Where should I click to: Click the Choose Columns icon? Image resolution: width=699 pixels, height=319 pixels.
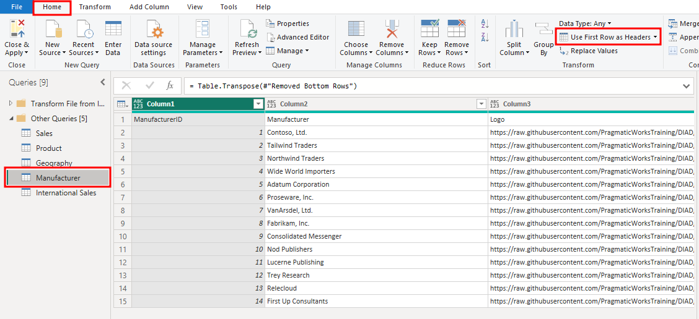[x=356, y=30]
